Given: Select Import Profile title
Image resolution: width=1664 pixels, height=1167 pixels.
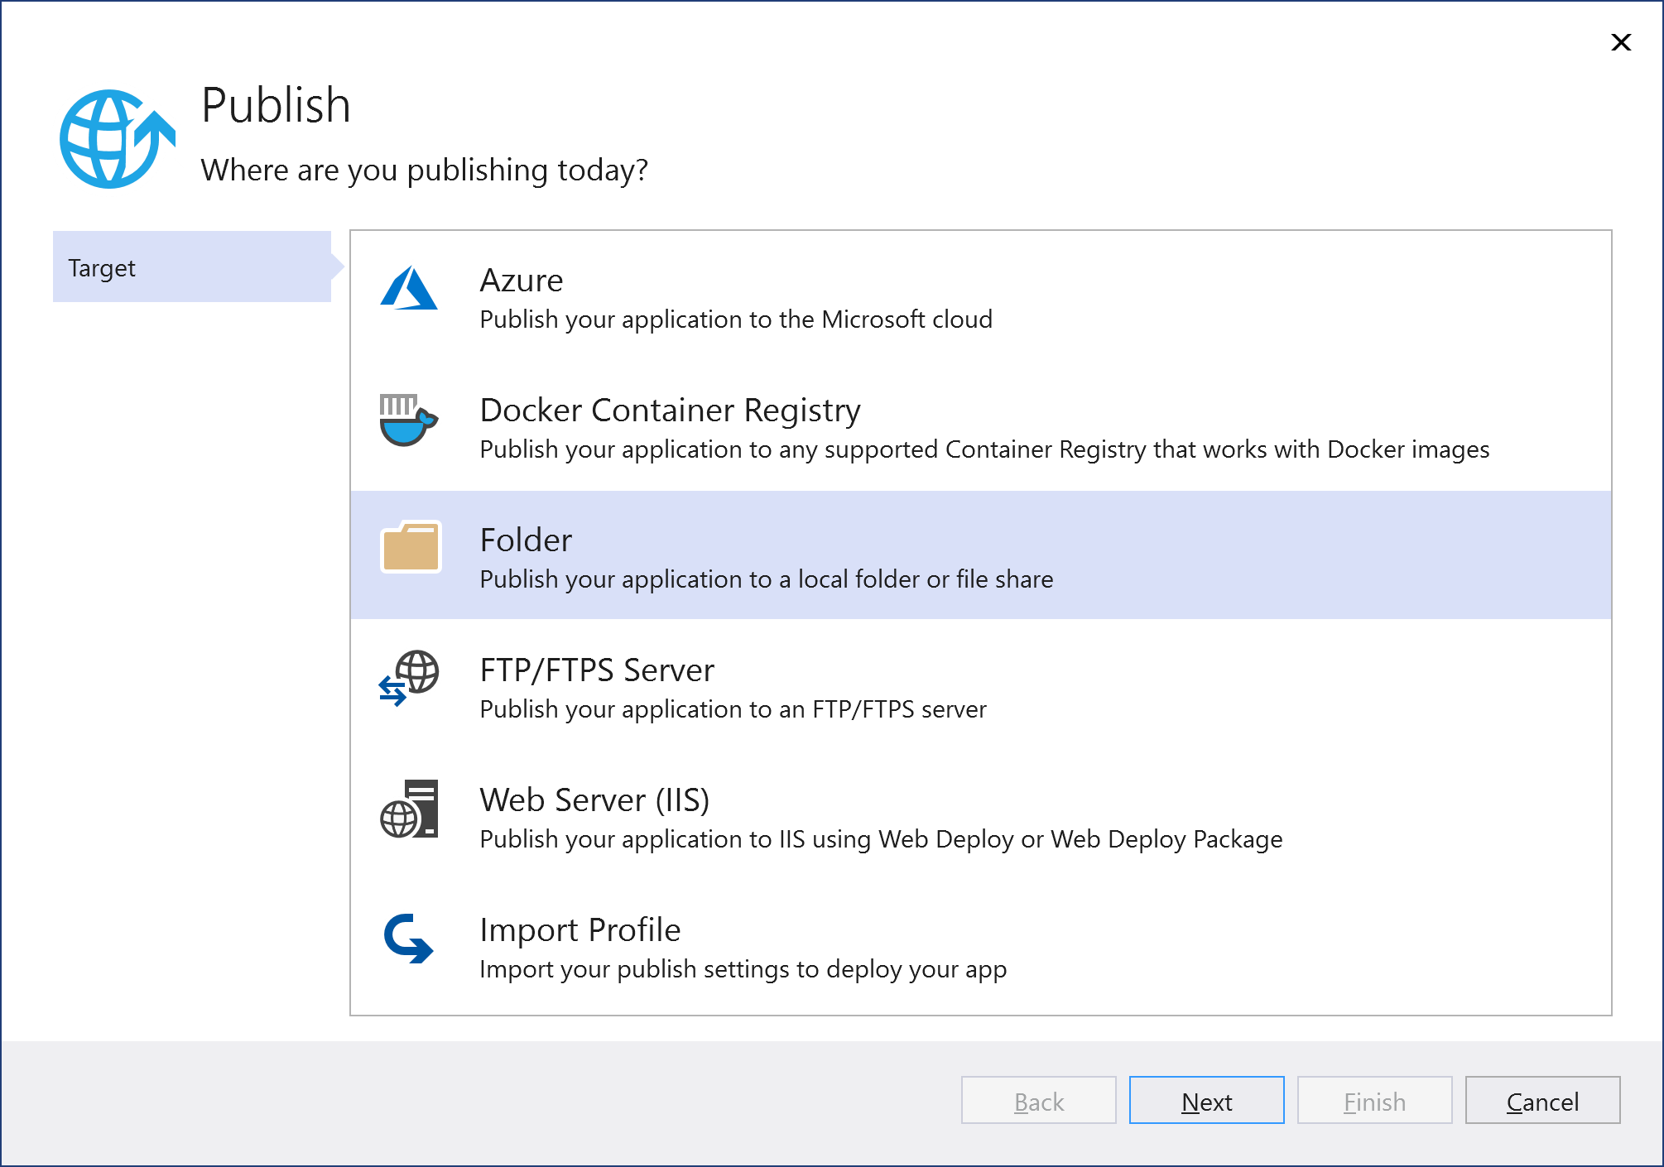Looking at the screenshot, I should pyautogui.click(x=580, y=930).
